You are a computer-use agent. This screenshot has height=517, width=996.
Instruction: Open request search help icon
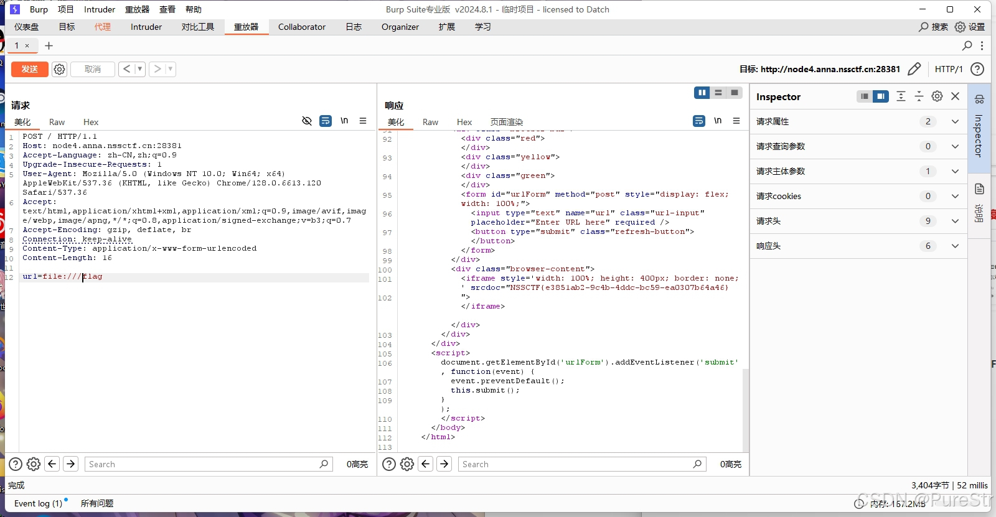pos(16,464)
